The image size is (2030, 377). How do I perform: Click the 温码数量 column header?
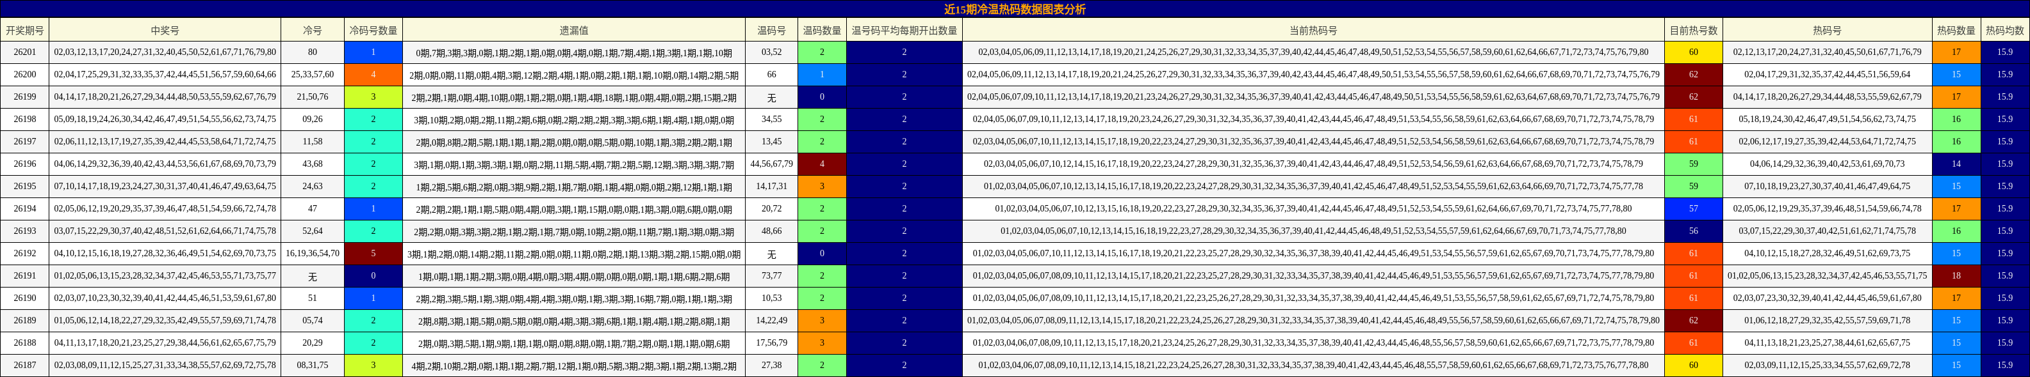pos(822,30)
